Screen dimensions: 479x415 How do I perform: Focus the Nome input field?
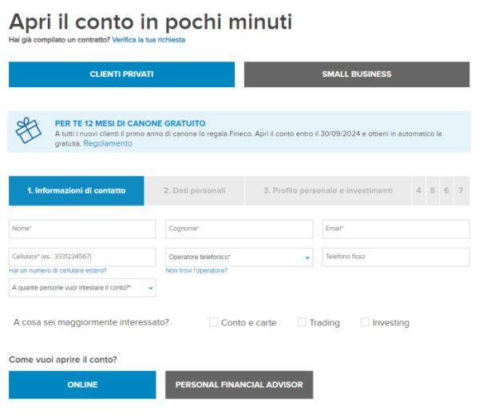[x=82, y=229]
